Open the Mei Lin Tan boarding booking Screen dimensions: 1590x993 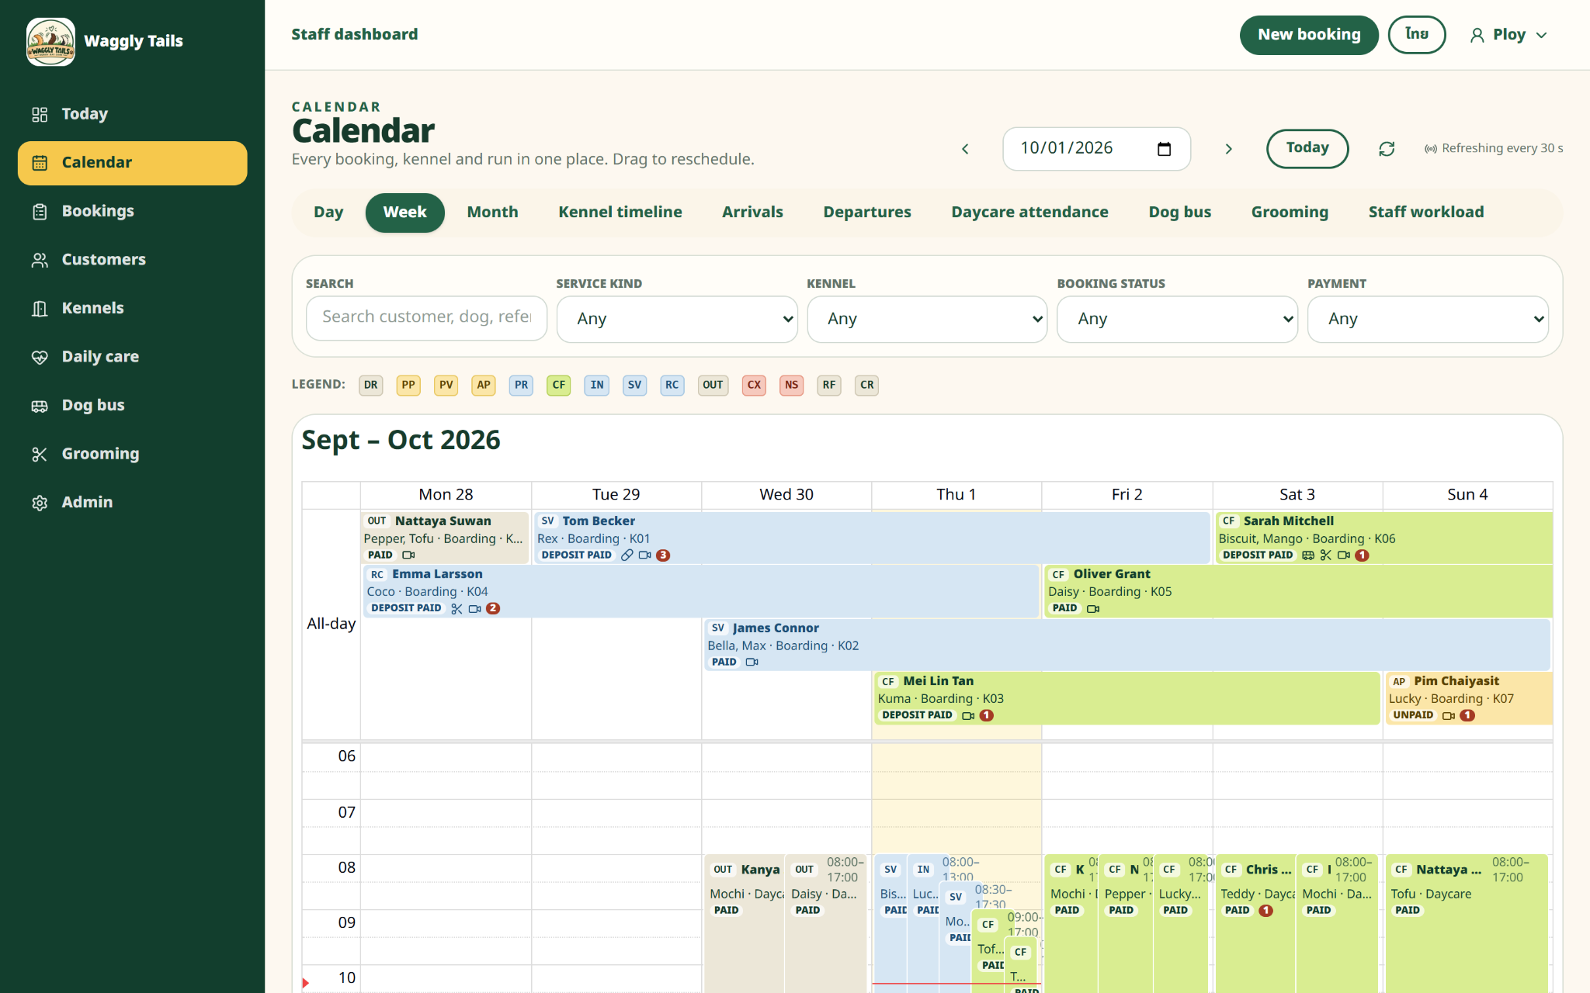1127,698
